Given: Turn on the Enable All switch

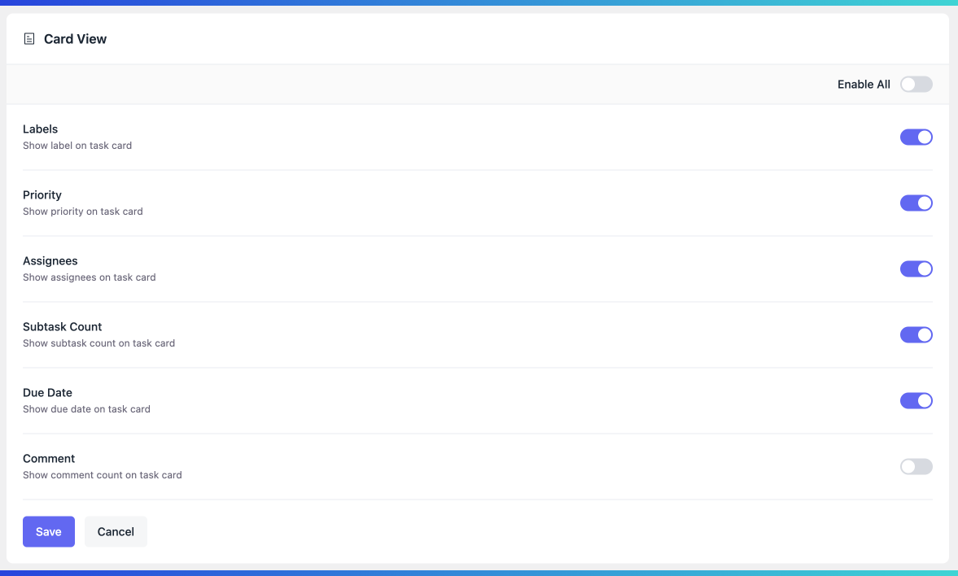Looking at the screenshot, I should click(x=916, y=84).
